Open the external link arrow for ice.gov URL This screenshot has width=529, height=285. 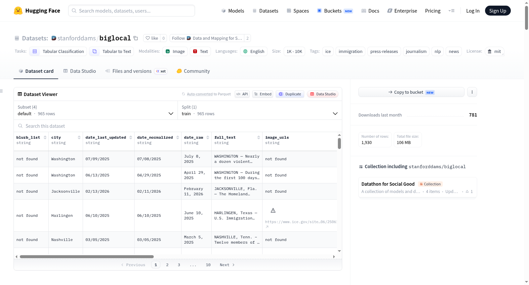267,227
